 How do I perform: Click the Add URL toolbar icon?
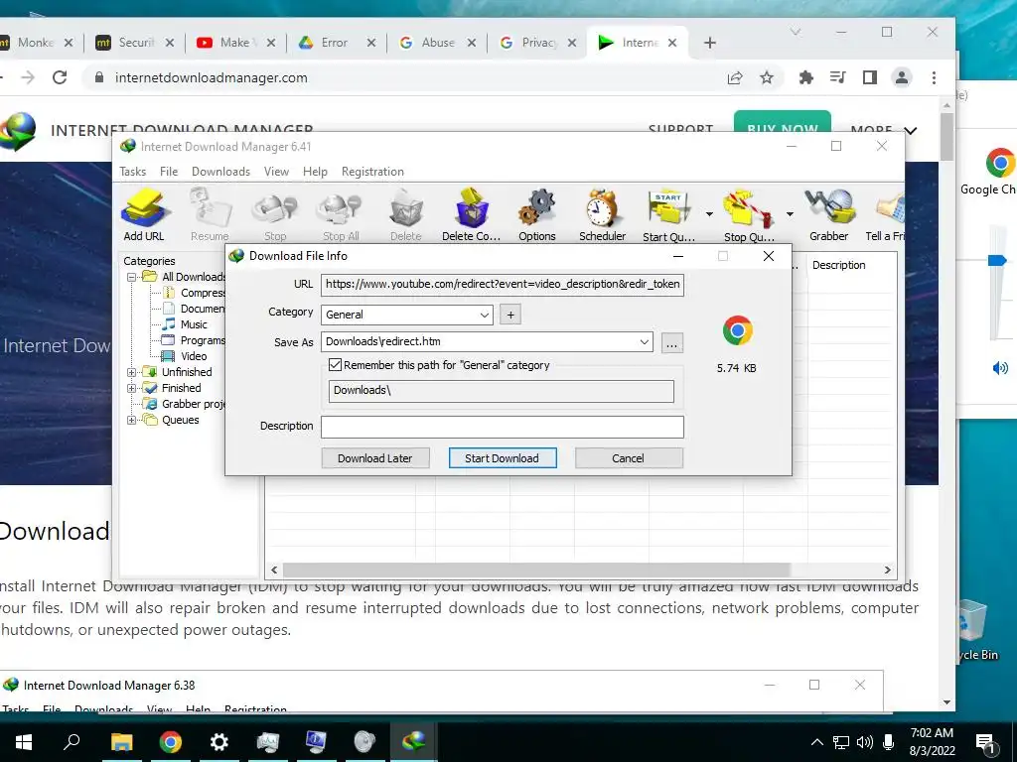click(144, 214)
